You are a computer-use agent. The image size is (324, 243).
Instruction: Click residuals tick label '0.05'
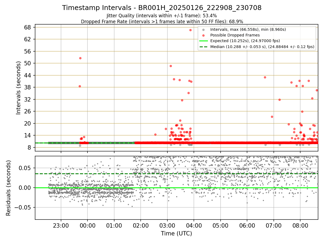(x=25, y=168)
